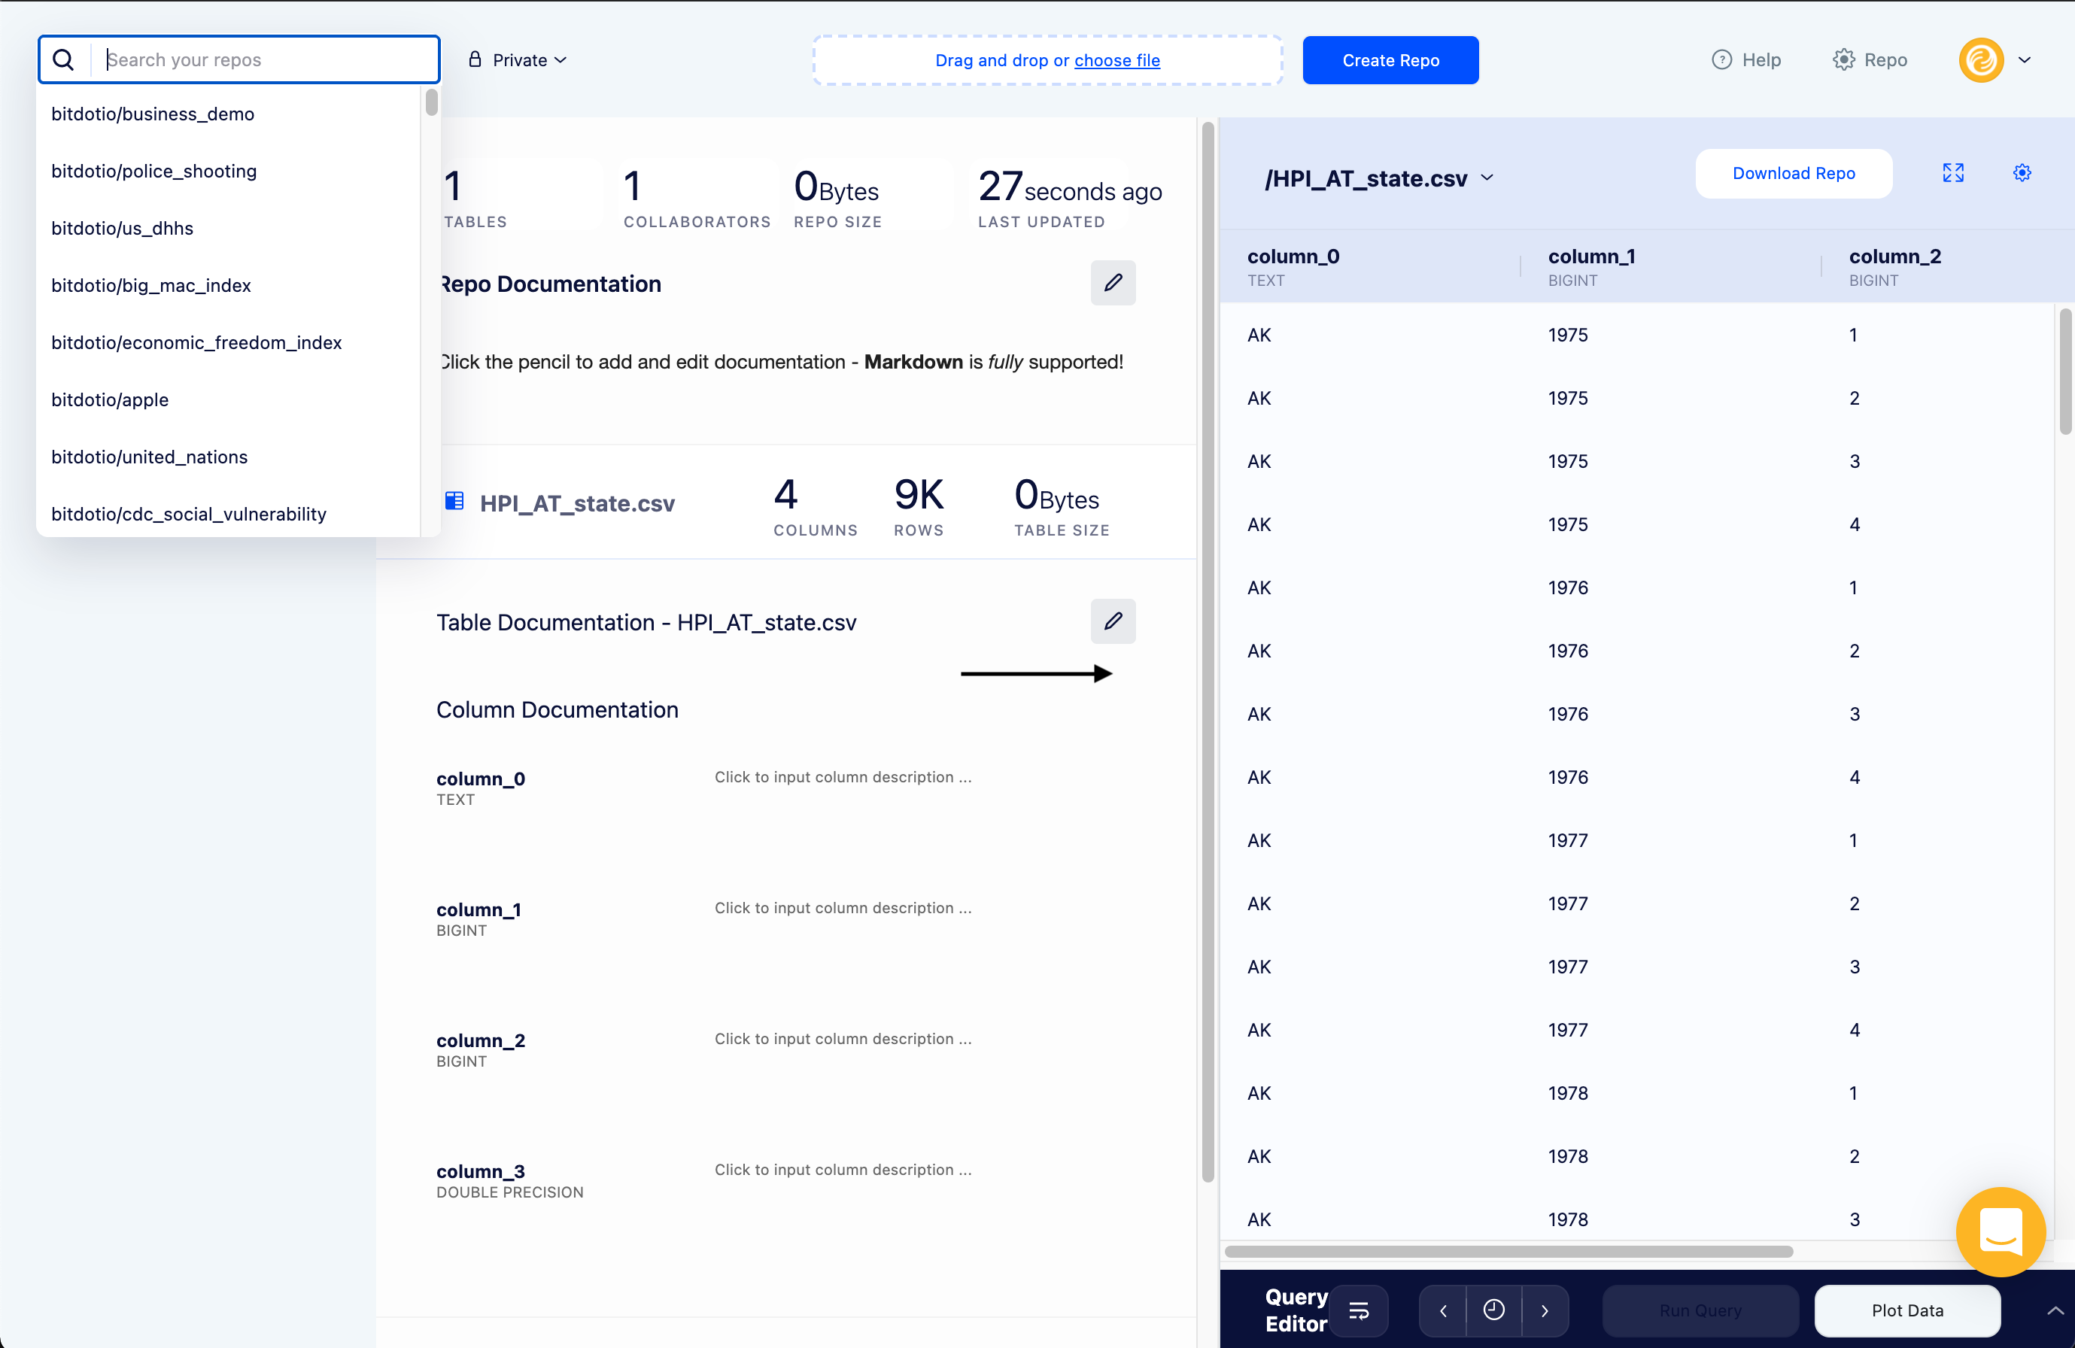Viewport: 2075px width, 1348px height.
Task: Click the choose file link
Action: point(1116,60)
